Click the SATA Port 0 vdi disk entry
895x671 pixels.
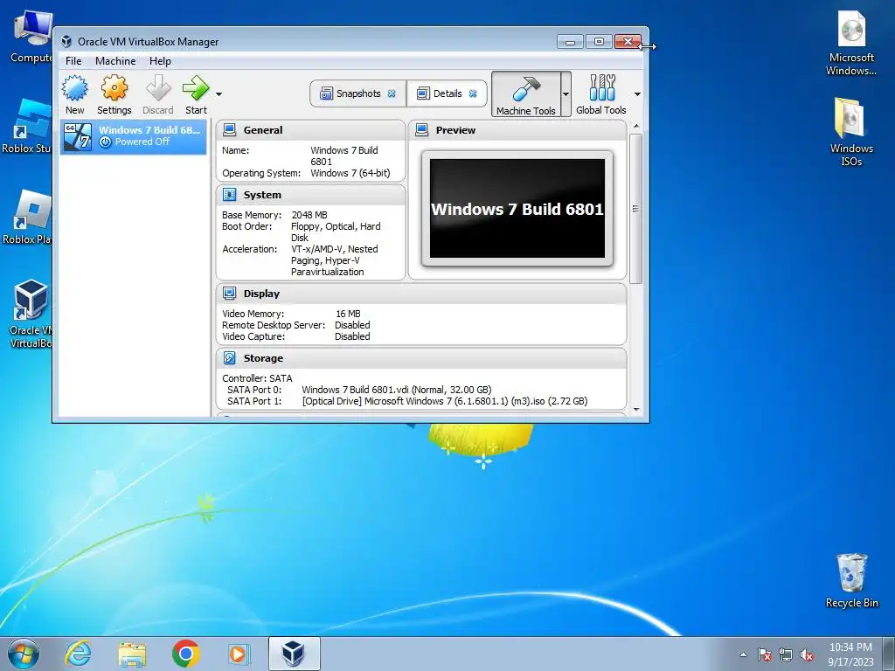(x=396, y=390)
